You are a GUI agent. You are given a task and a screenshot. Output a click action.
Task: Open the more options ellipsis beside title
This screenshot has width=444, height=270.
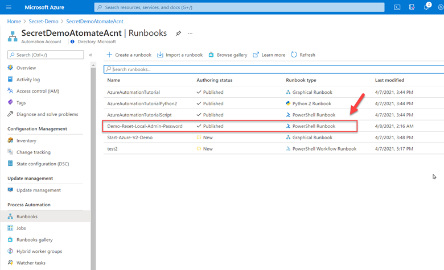190,34
